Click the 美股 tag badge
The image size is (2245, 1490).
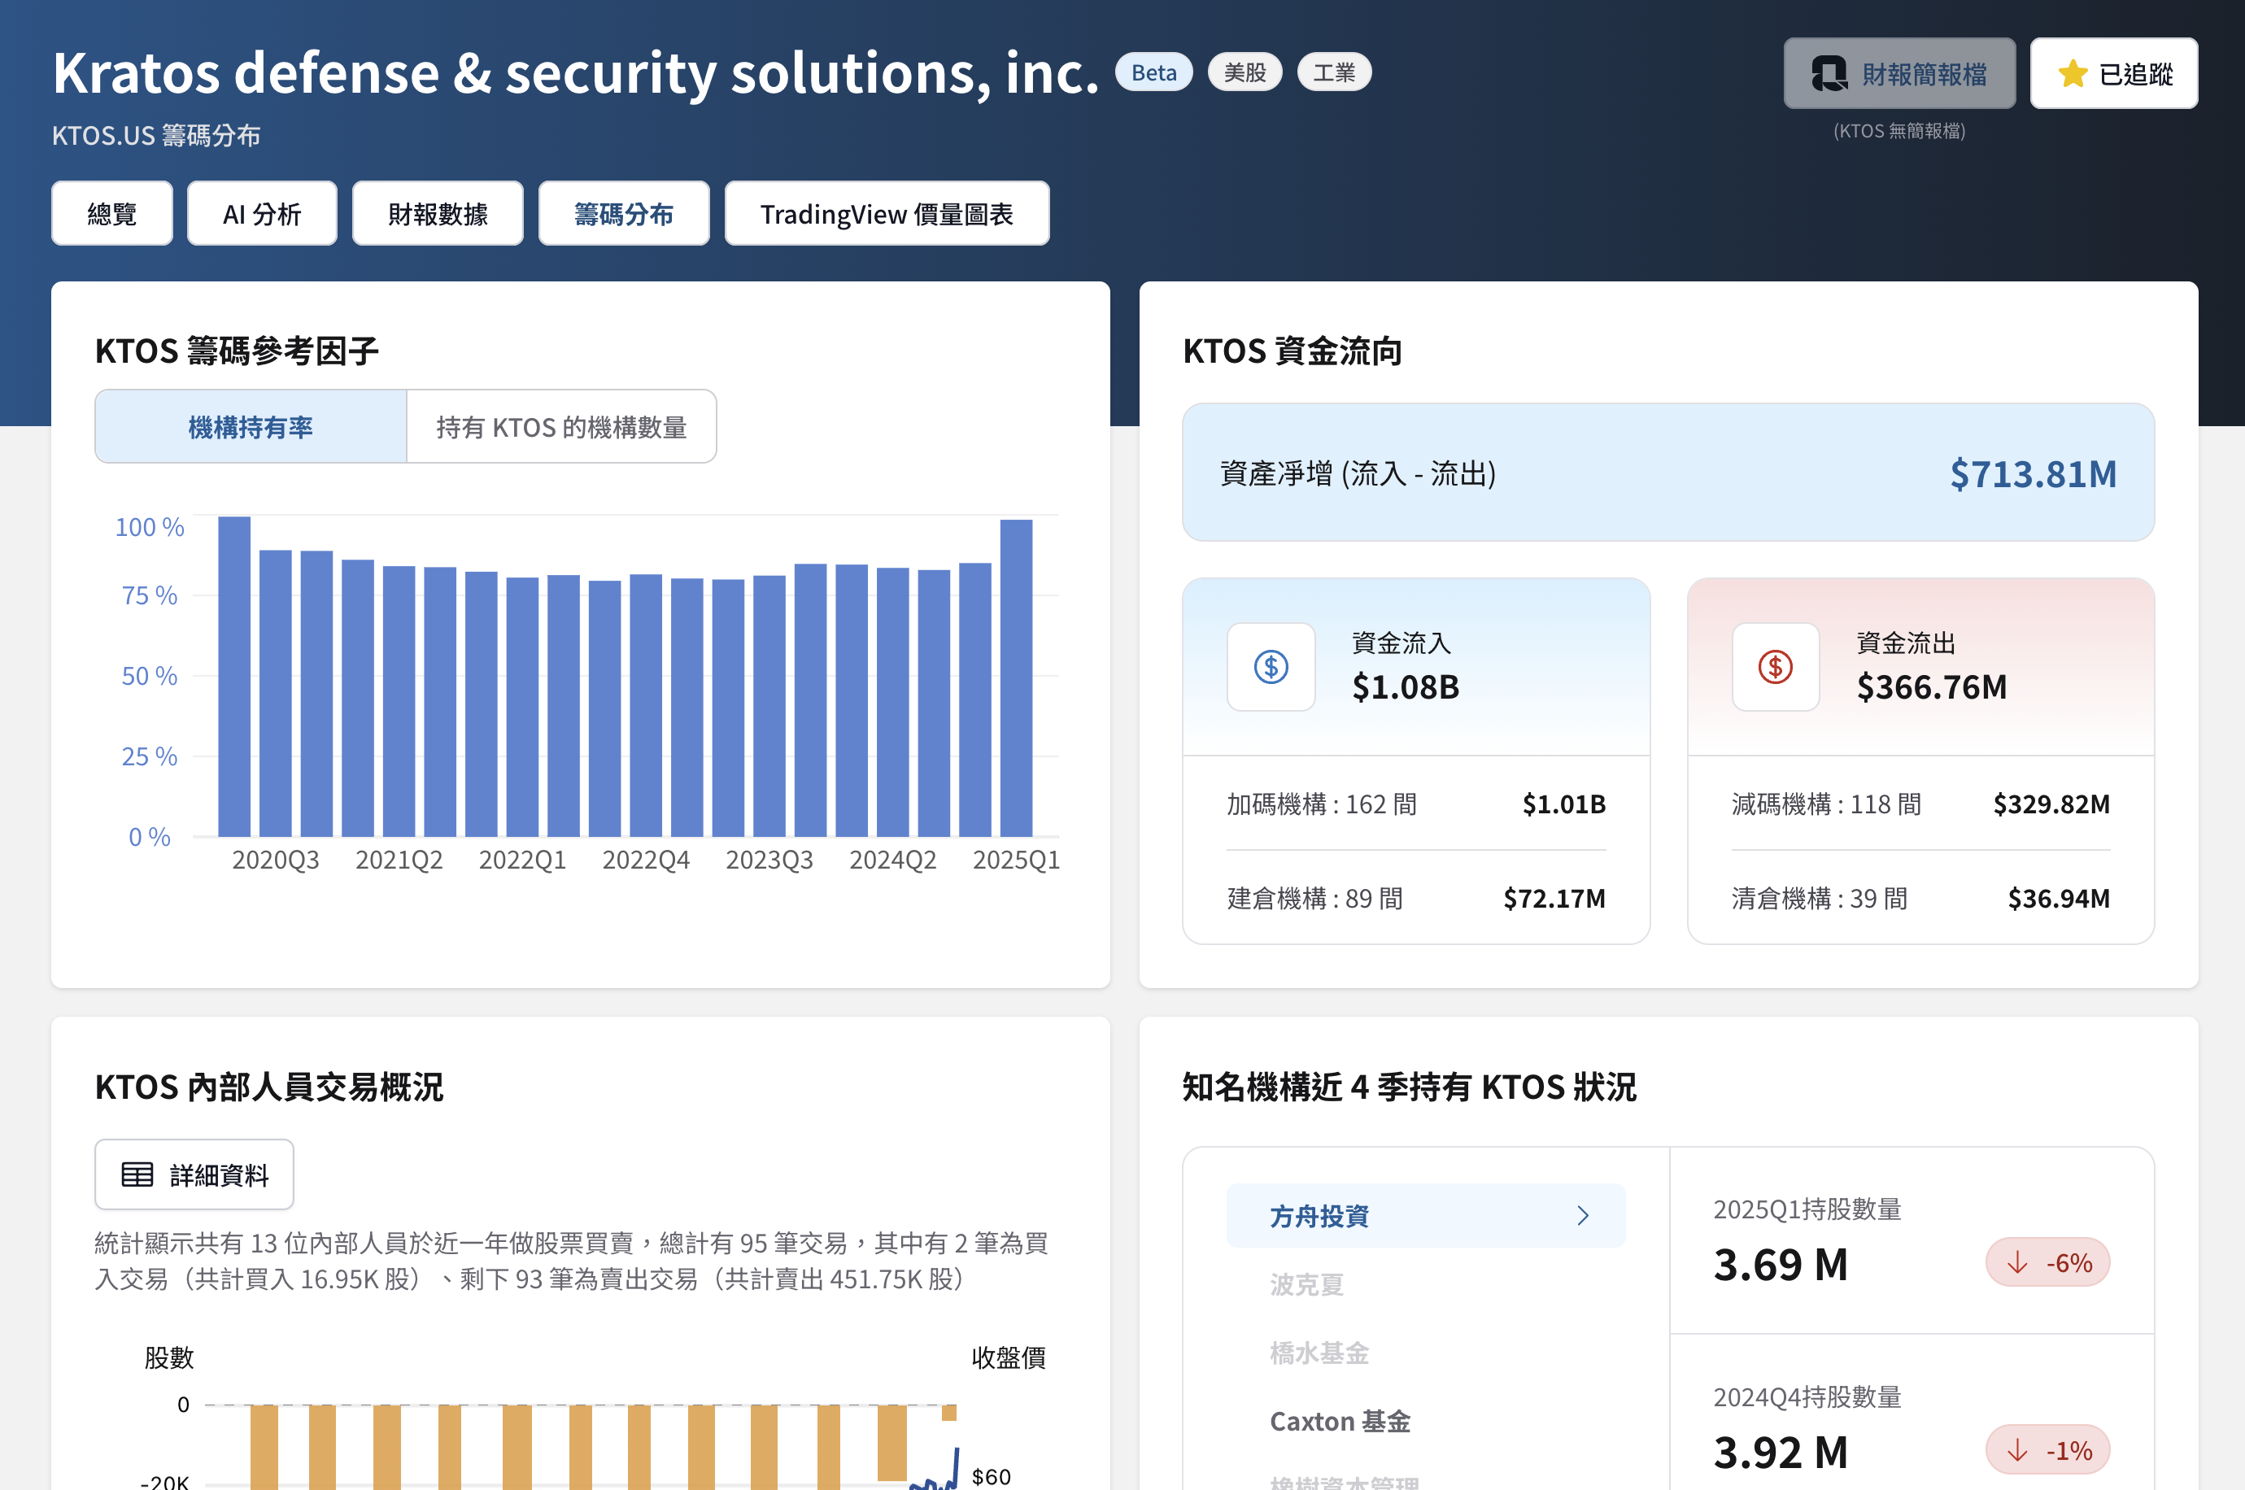pyautogui.click(x=1245, y=72)
